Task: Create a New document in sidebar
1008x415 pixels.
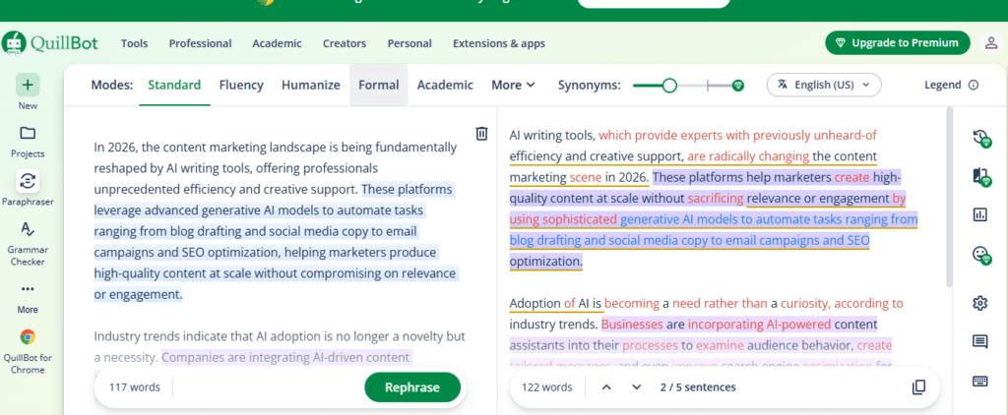Action: pyautogui.click(x=28, y=91)
